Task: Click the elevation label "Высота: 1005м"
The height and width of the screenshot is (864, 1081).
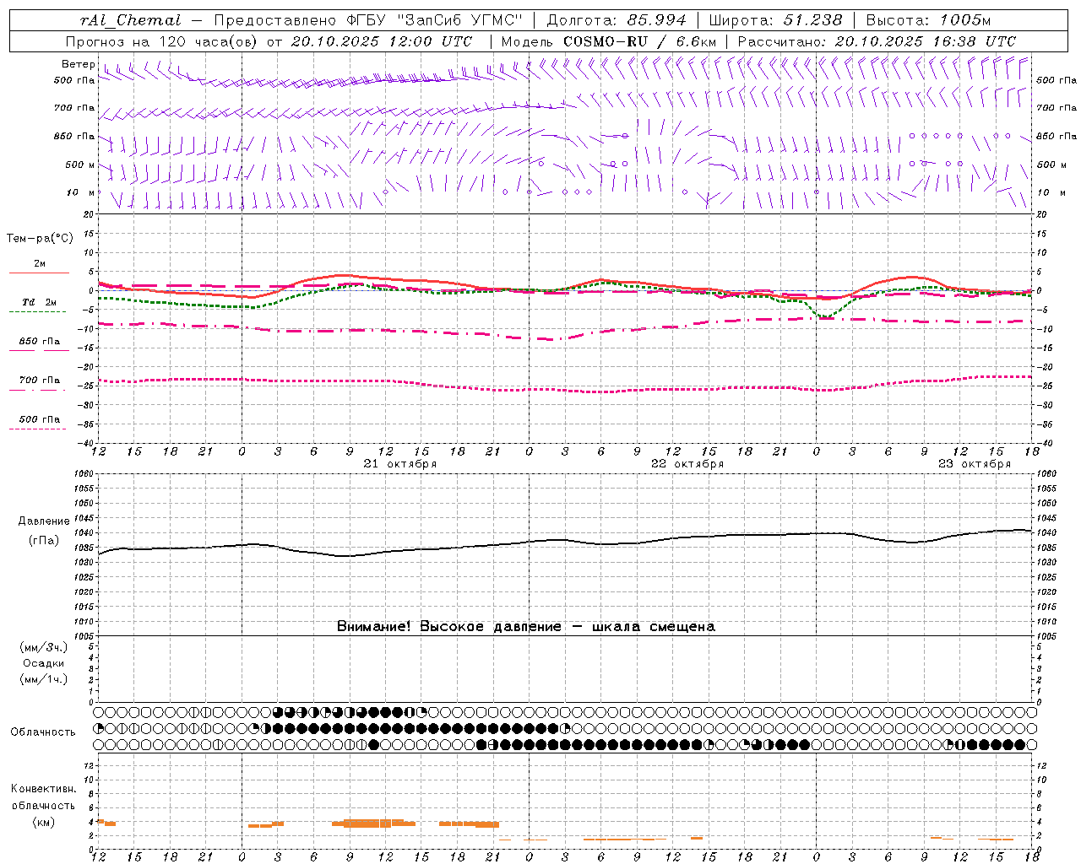Action: point(928,20)
